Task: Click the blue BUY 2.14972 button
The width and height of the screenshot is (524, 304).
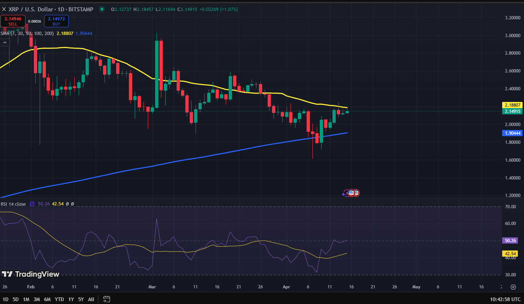Action: 56,21
